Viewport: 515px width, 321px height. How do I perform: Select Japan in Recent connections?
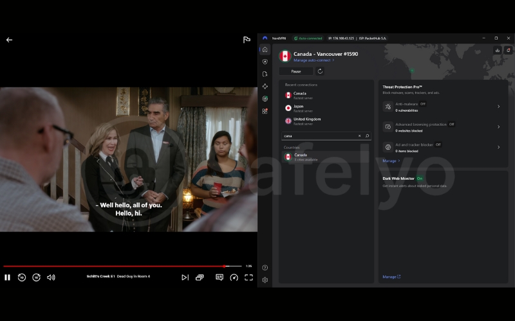click(326, 108)
